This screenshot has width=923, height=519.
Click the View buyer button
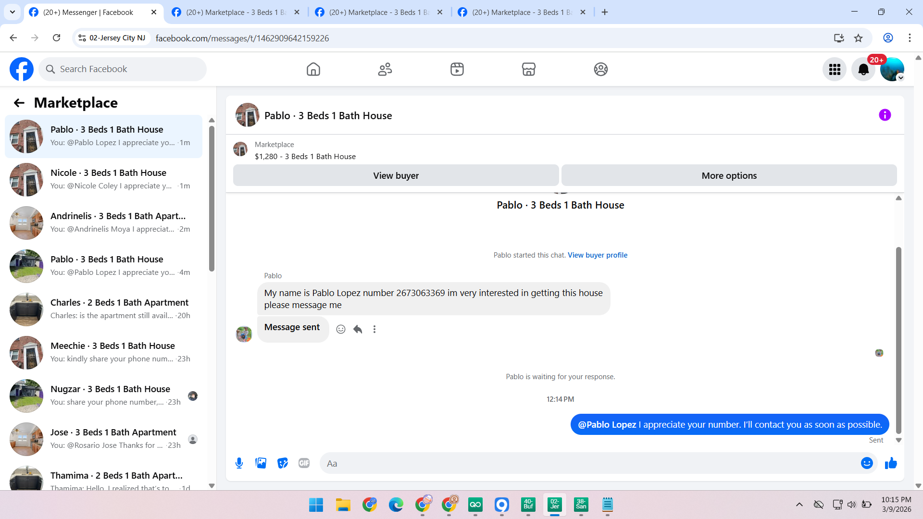click(396, 176)
